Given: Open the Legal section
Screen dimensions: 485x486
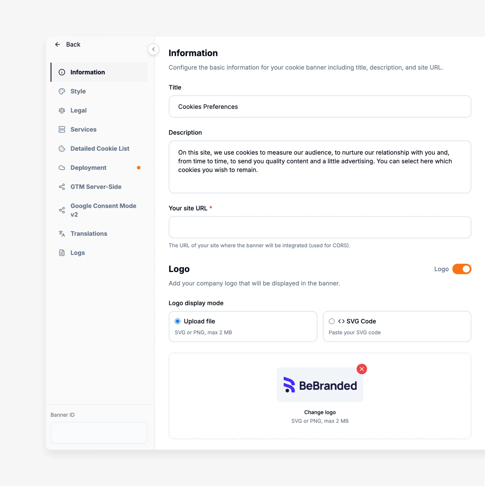Looking at the screenshot, I should tap(99, 110).
